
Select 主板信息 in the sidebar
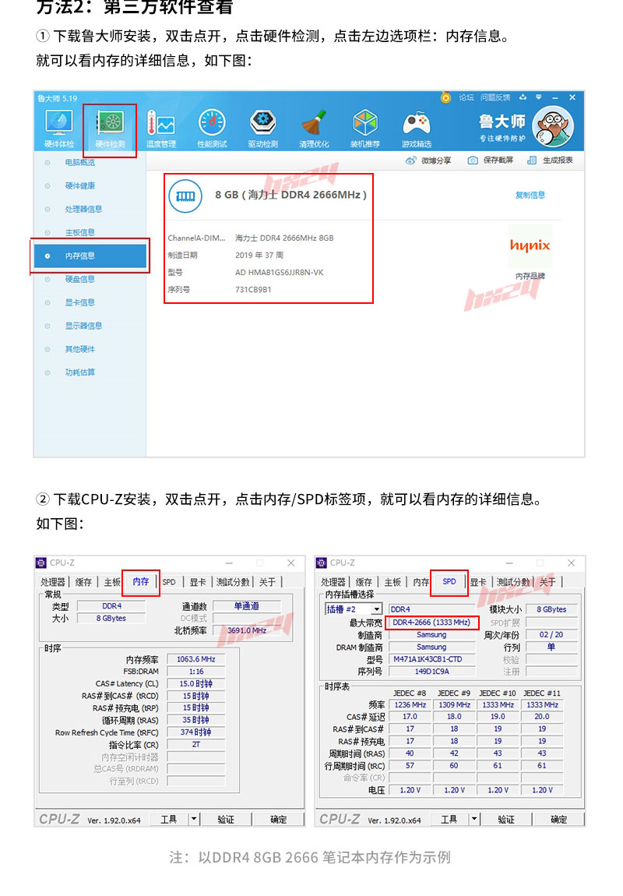(80, 233)
